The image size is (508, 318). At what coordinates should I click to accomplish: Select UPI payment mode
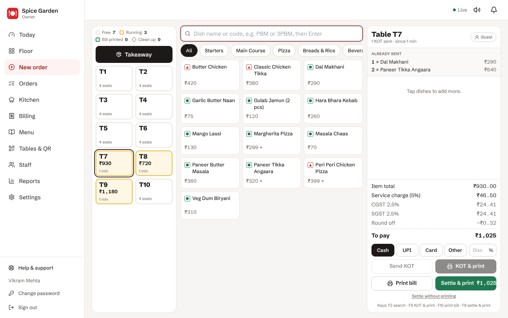click(x=407, y=250)
